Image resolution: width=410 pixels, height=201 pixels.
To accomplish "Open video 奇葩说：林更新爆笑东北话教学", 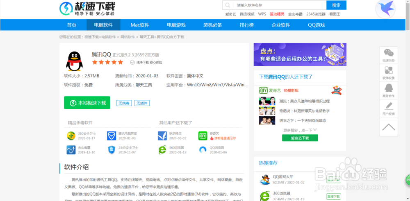I will pos(304,111).
